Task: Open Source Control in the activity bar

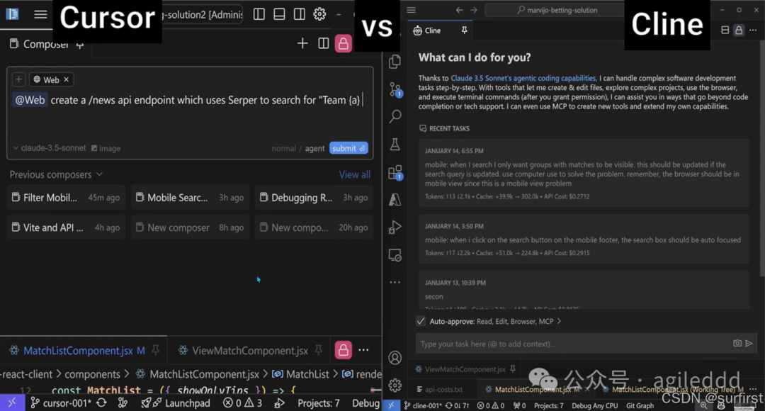Action: [395, 89]
